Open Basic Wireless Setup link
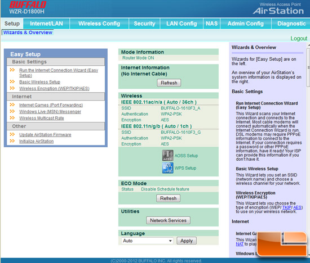This screenshot has width=310, height=263. [x=40, y=82]
